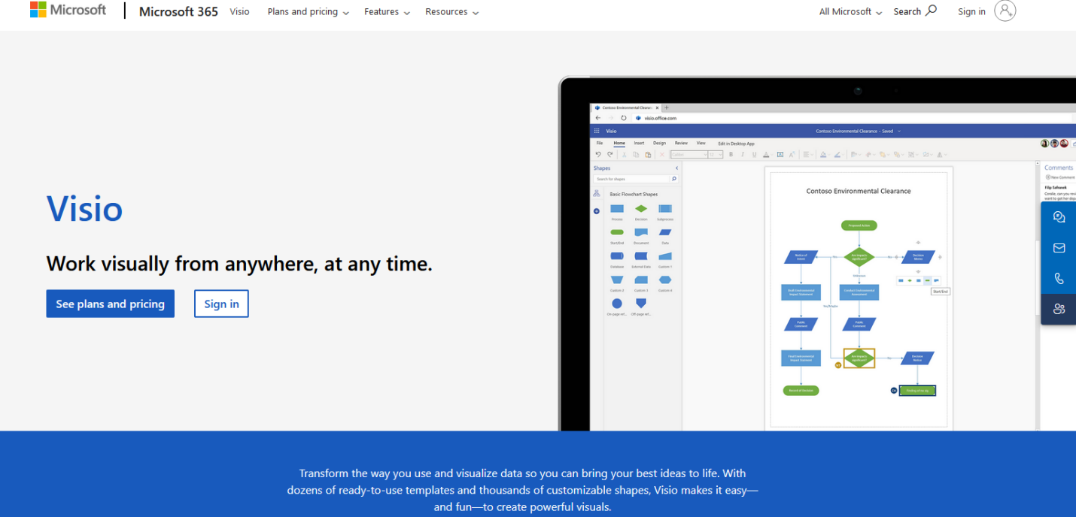Click the Proposed Action flowchart shape

[859, 225]
